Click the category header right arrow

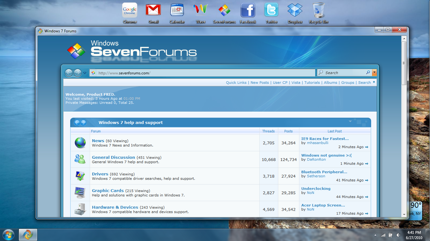tap(83, 122)
